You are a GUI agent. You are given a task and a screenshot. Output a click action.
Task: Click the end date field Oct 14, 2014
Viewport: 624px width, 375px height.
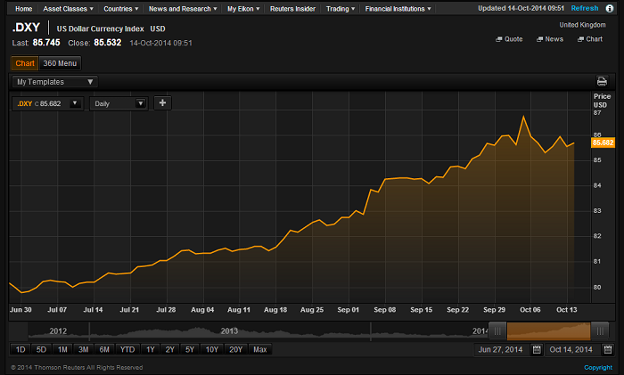pyautogui.click(x=571, y=349)
